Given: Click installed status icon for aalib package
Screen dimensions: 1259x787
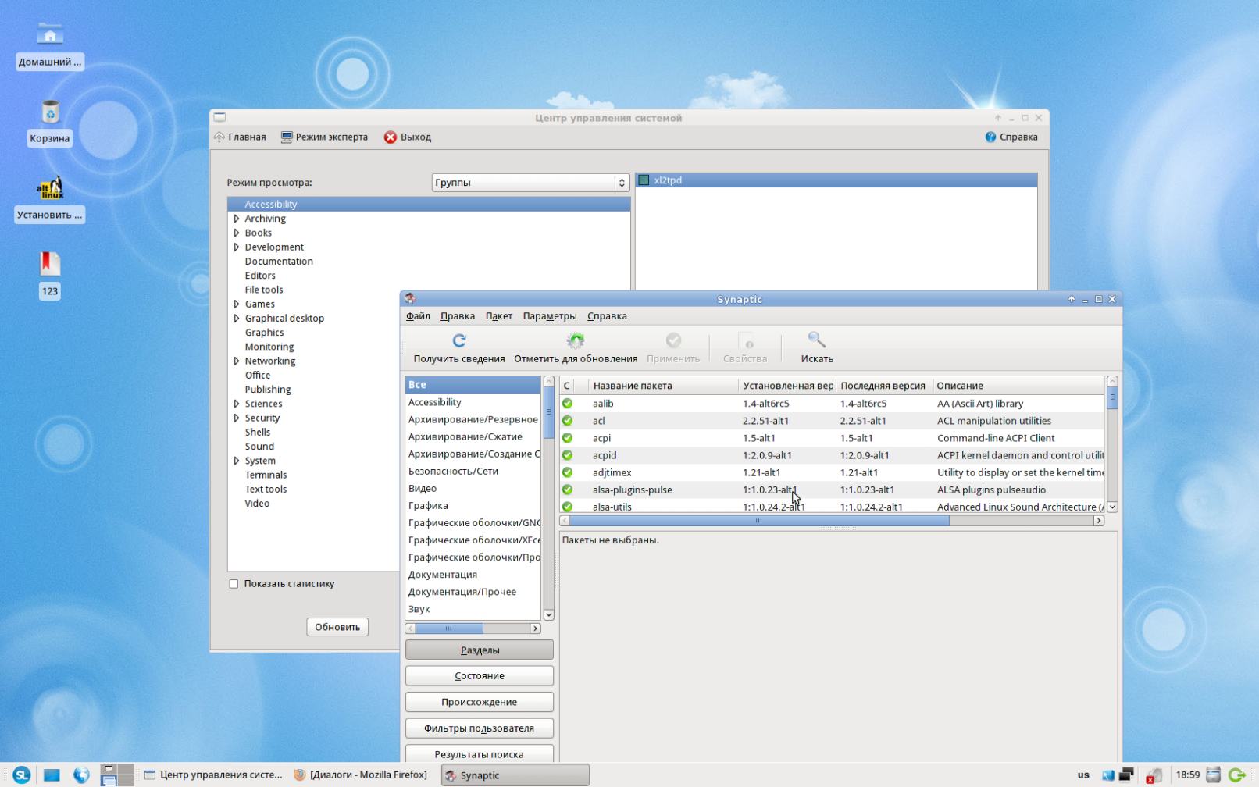Looking at the screenshot, I should click(x=567, y=404).
